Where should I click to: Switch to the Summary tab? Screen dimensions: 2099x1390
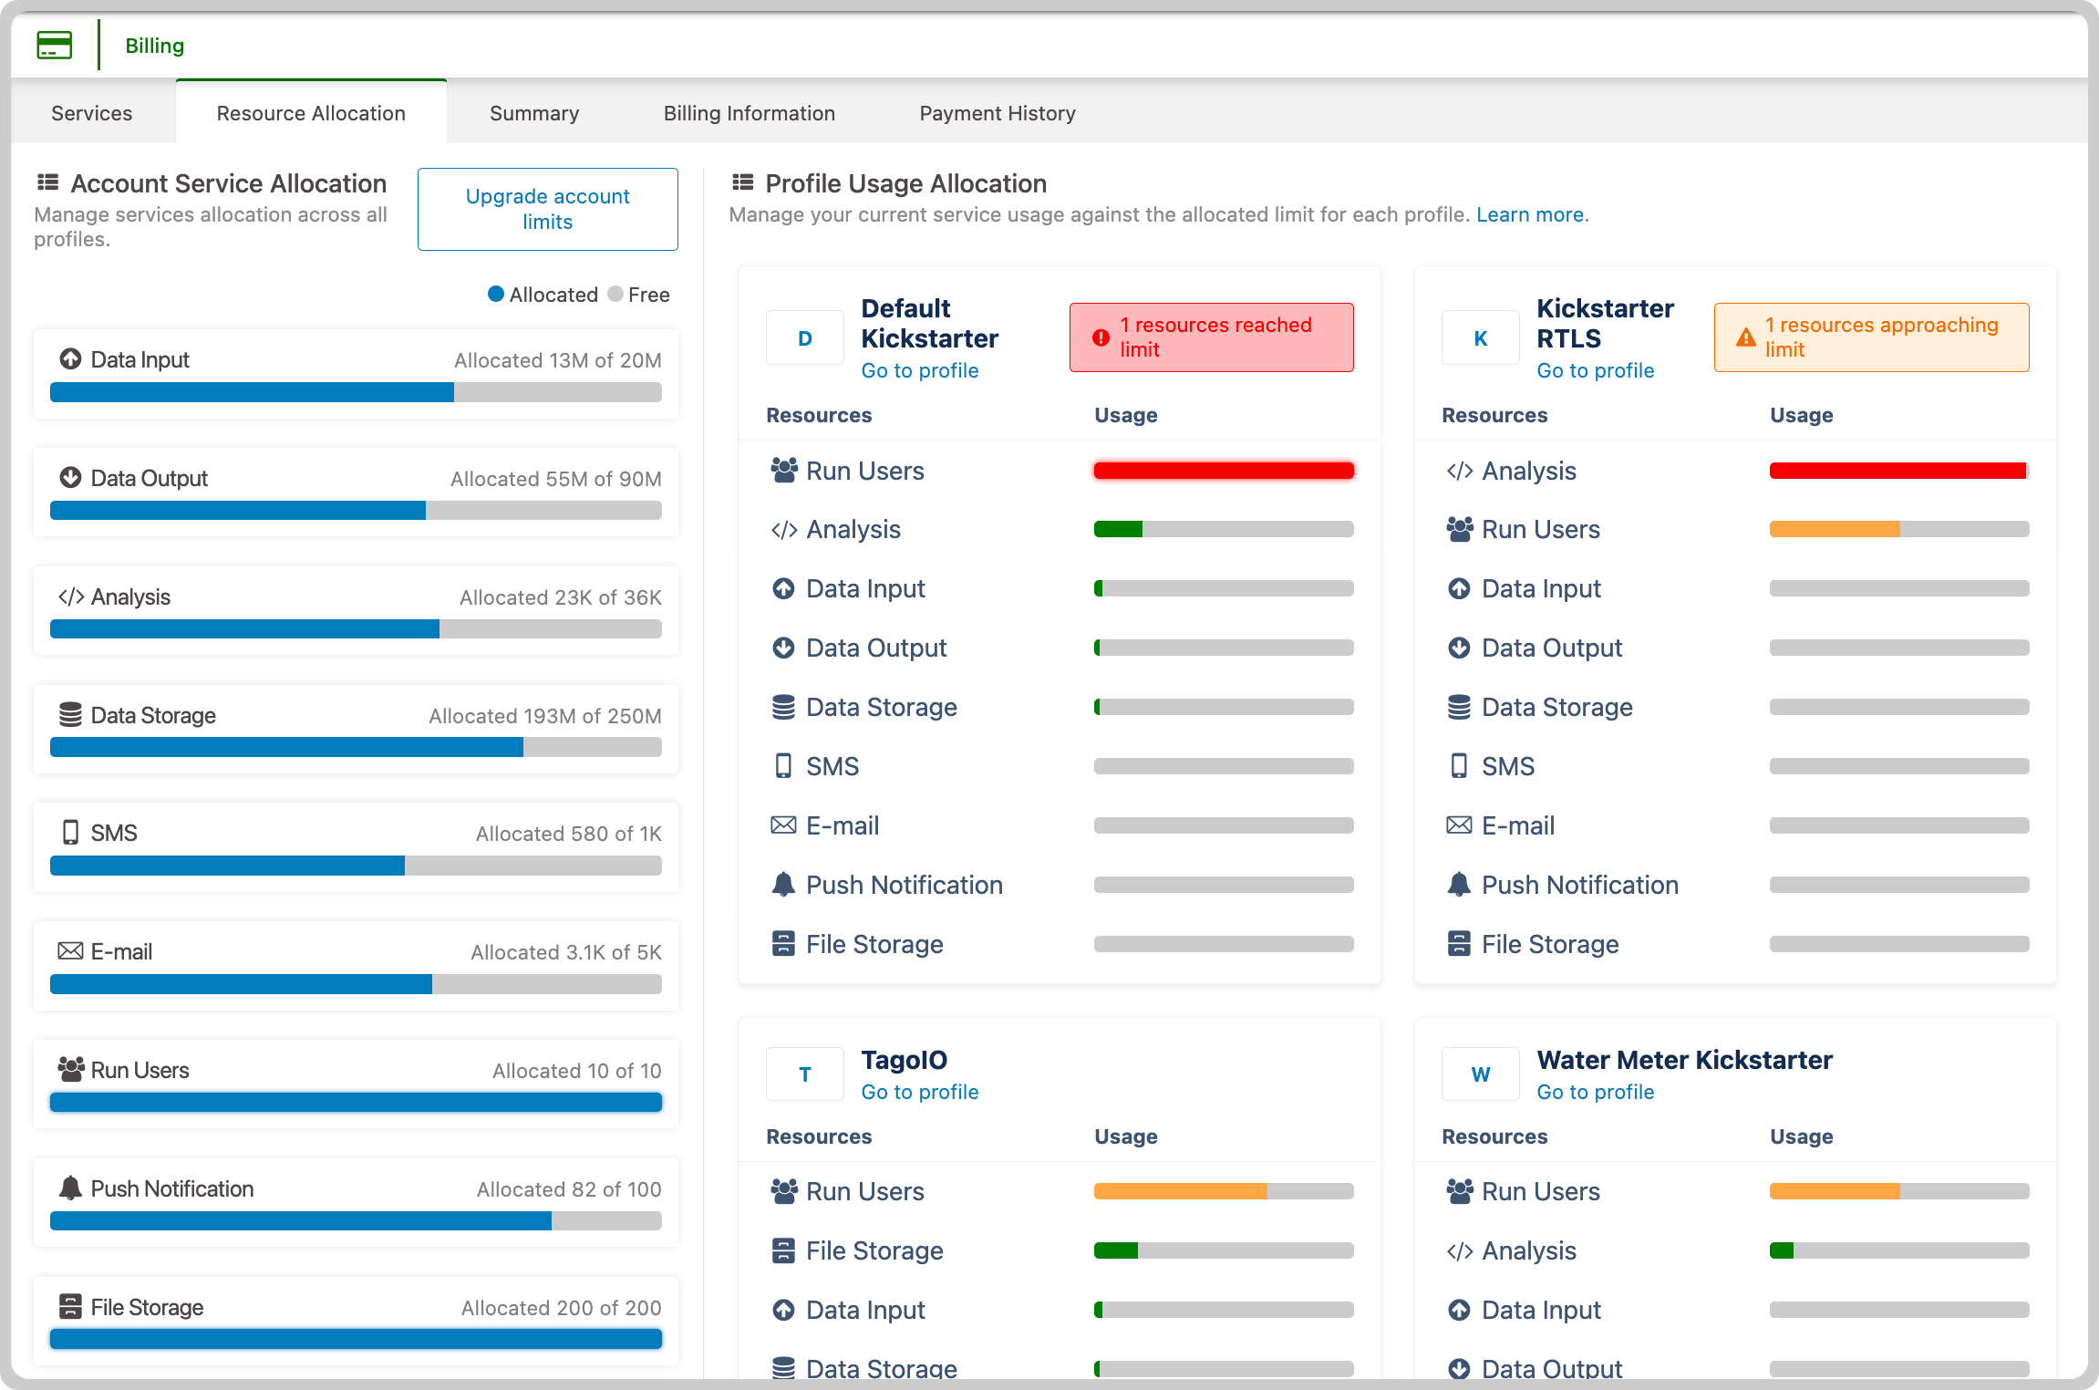coord(534,113)
